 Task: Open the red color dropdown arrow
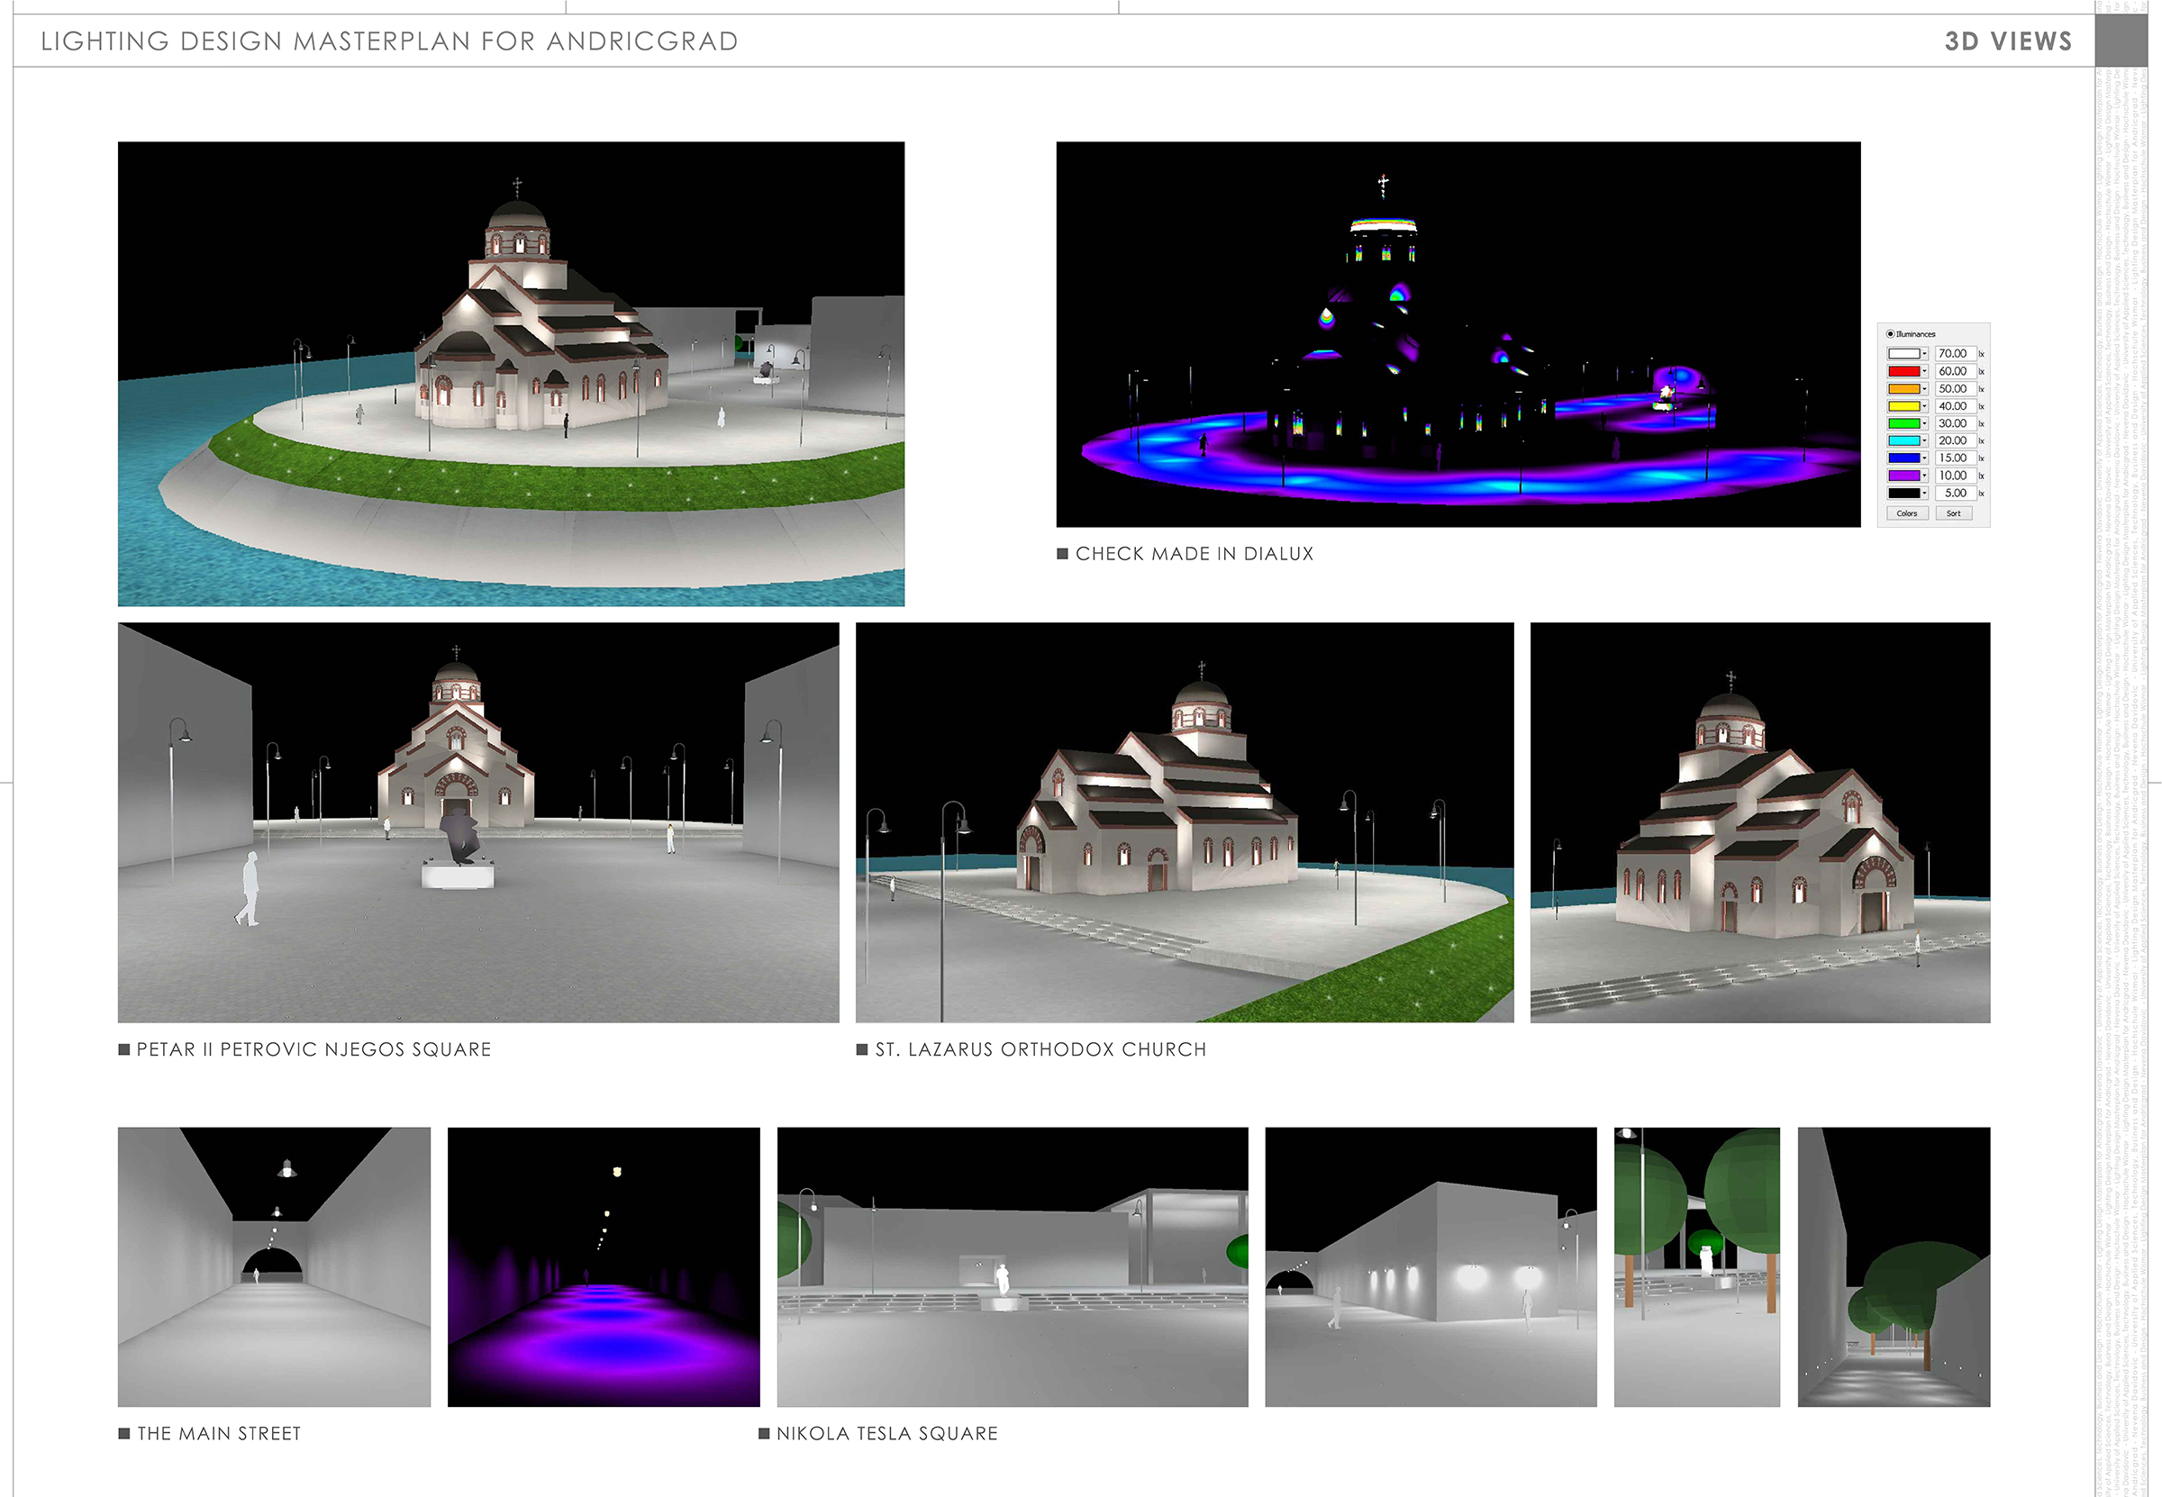point(1925,371)
